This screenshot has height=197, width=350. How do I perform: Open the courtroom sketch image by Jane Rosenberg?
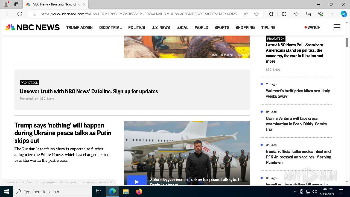[x=187, y=47]
